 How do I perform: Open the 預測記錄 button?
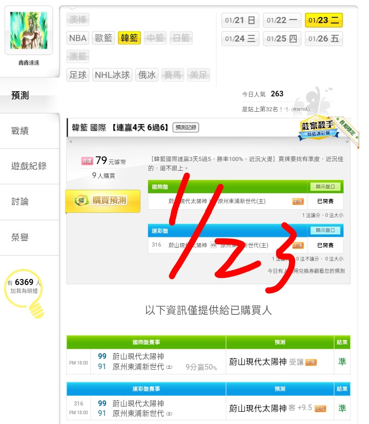(x=186, y=127)
